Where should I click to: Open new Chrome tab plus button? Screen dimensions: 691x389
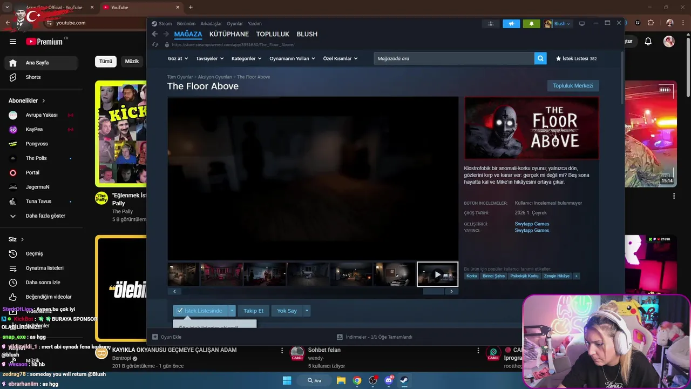[x=191, y=8]
